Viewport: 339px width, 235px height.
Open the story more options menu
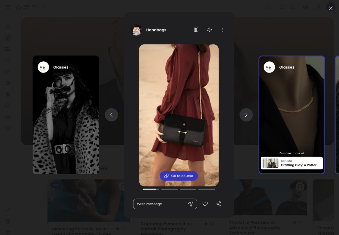click(223, 30)
